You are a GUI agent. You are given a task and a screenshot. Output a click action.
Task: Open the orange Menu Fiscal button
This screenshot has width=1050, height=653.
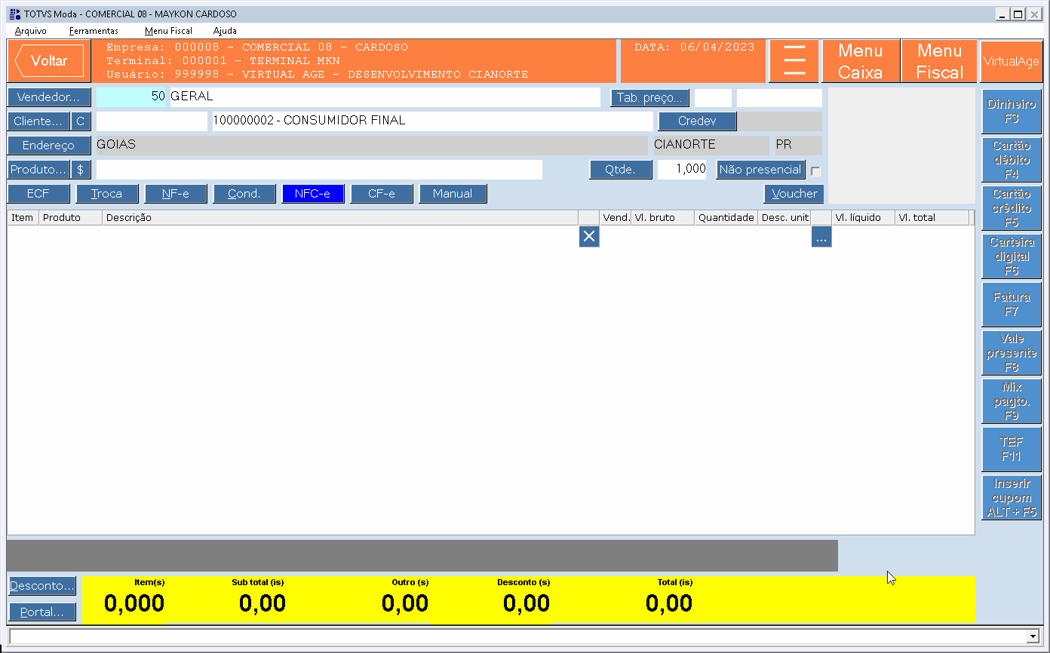coord(940,61)
